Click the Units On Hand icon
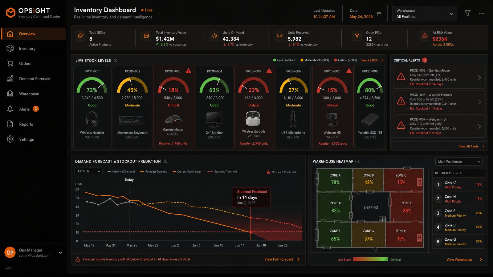 (214, 36)
